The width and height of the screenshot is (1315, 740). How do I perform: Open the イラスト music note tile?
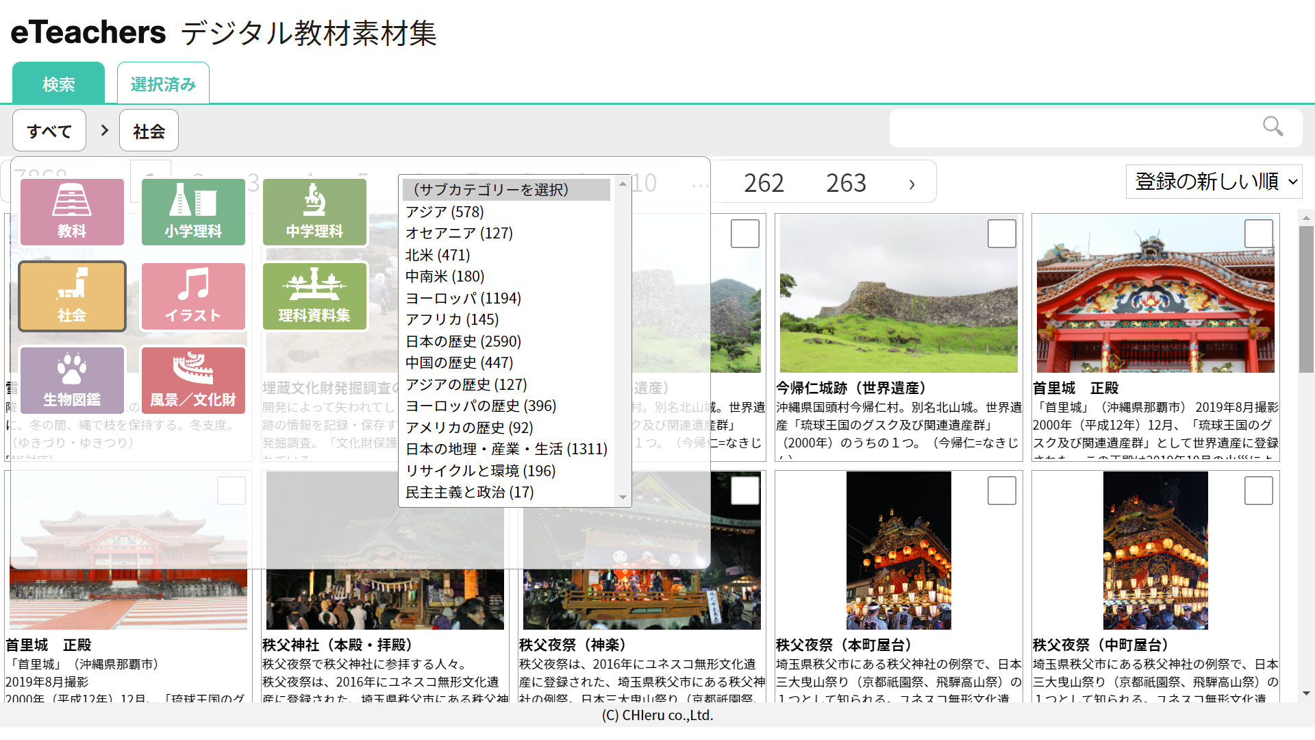click(193, 296)
